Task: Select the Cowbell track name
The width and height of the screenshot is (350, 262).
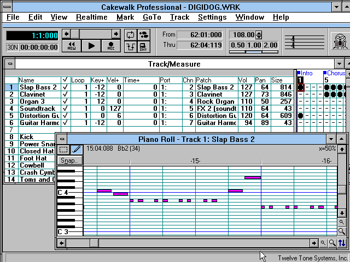Action: [x=32, y=165]
